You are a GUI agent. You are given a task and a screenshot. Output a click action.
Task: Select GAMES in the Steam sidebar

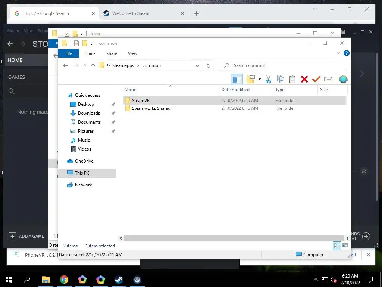click(x=16, y=77)
